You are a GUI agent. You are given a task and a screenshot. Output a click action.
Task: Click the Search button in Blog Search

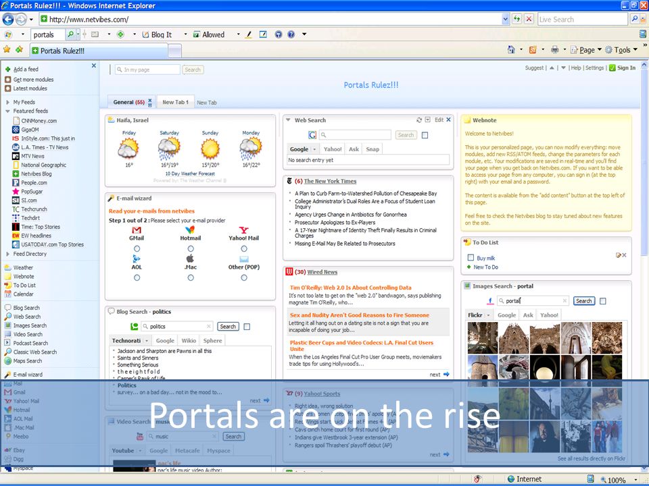228,327
